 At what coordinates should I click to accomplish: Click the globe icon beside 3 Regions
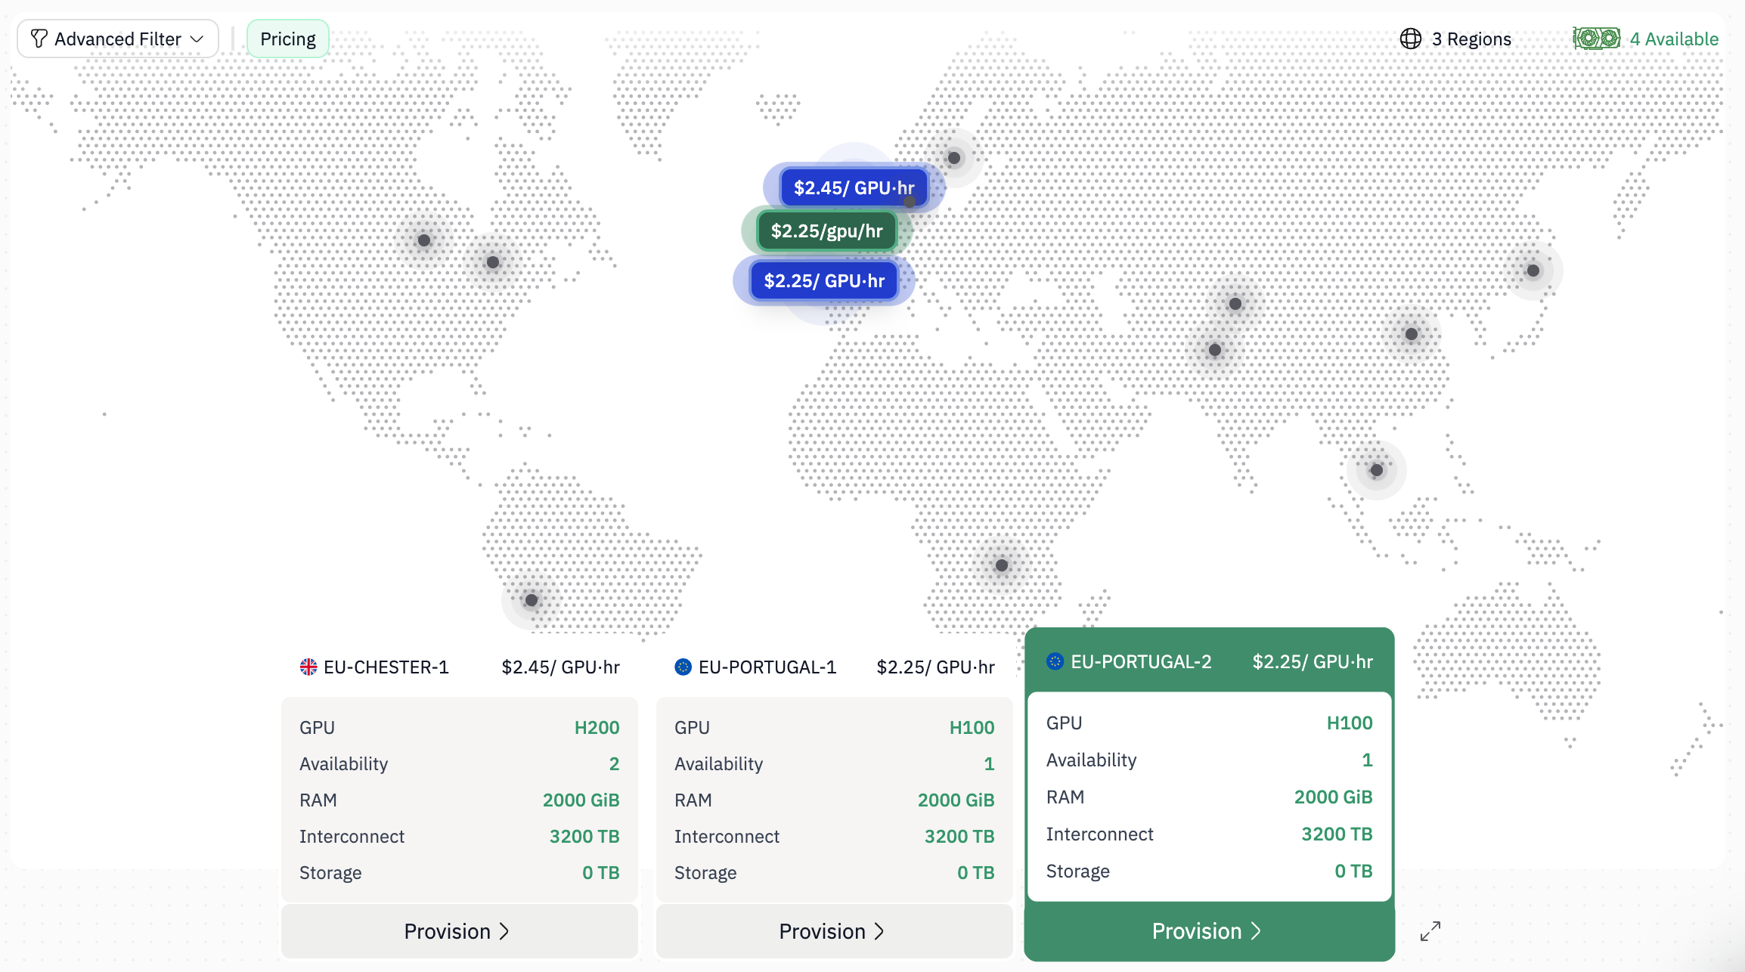1410,39
